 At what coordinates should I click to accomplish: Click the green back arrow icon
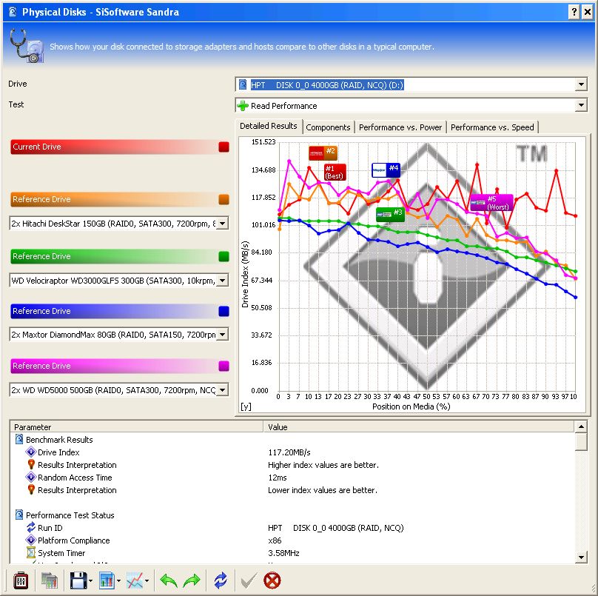tap(168, 580)
